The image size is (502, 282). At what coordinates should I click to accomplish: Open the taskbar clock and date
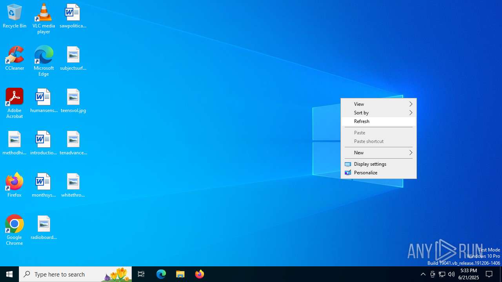click(x=469, y=274)
